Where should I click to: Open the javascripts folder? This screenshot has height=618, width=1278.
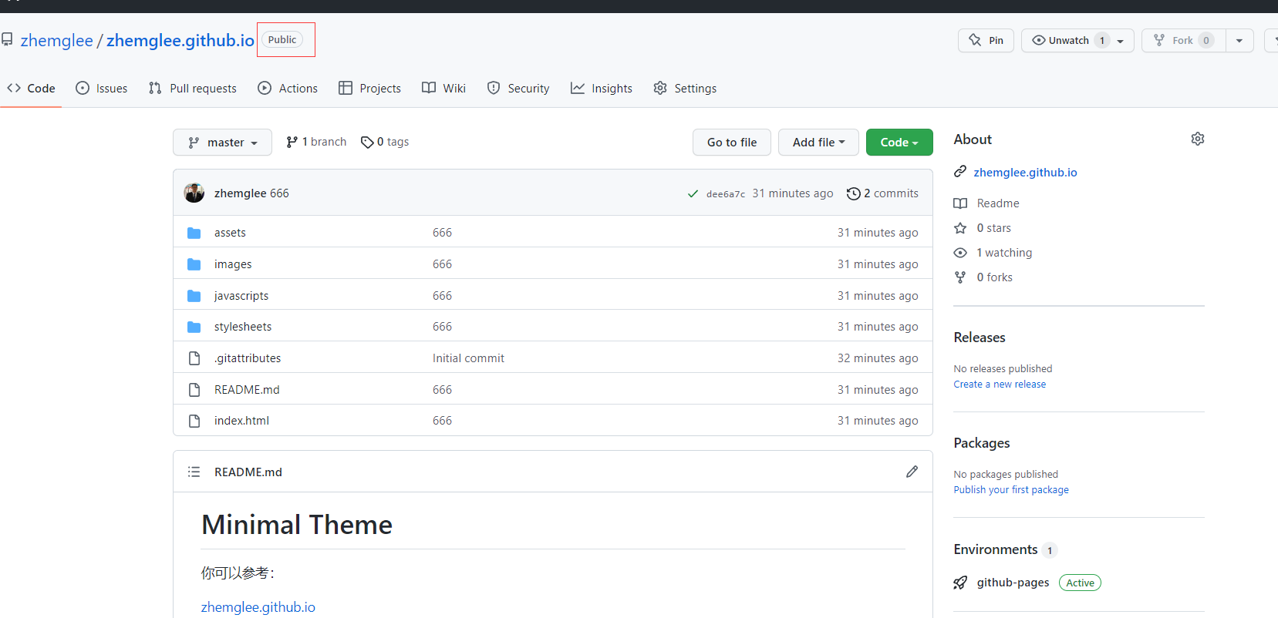click(241, 296)
